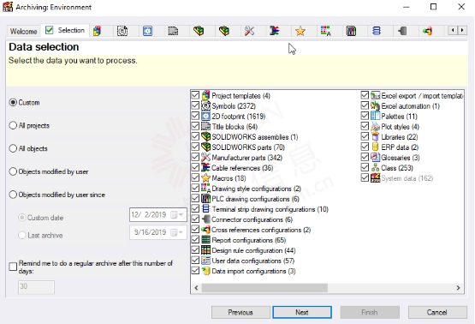Click 'Title blocks (64)' list entry

[x=235, y=127]
